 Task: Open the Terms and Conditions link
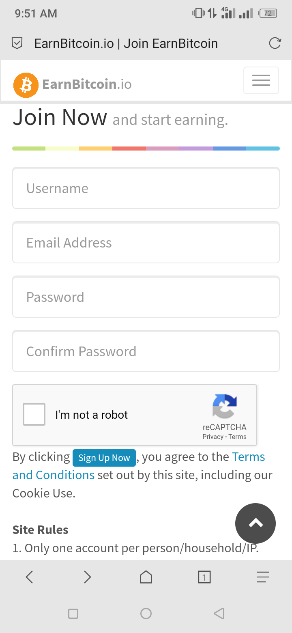point(54,475)
